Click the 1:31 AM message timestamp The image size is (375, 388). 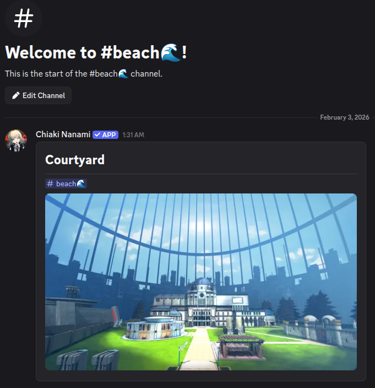coord(133,135)
